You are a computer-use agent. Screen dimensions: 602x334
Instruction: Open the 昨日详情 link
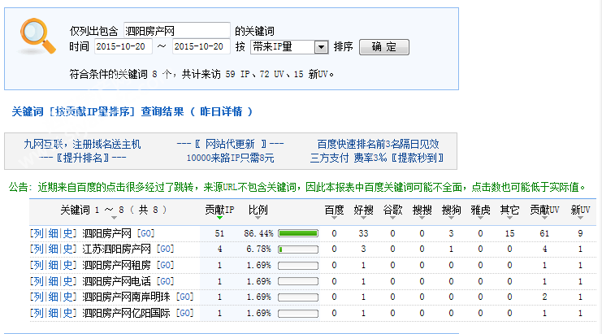pos(222,111)
